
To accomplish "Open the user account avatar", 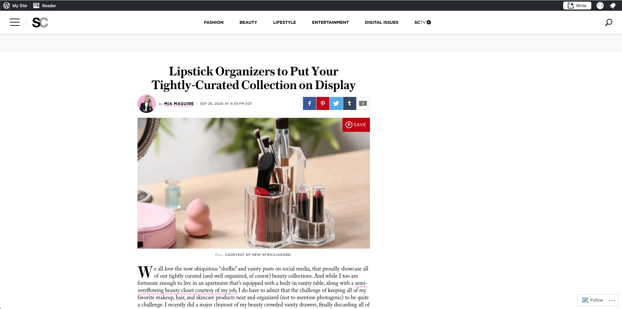I will pyautogui.click(x=600, y=6).
